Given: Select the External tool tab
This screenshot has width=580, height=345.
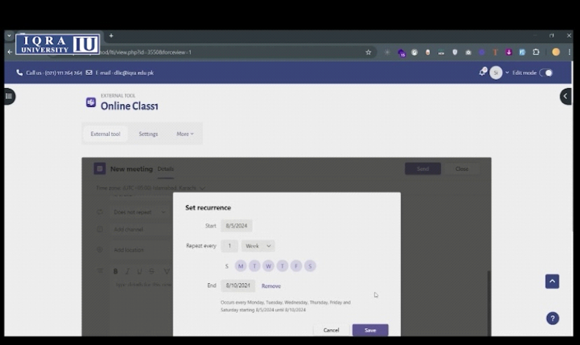Looking at the screenshot, I should pyautogui.click(x=106, y=134).
